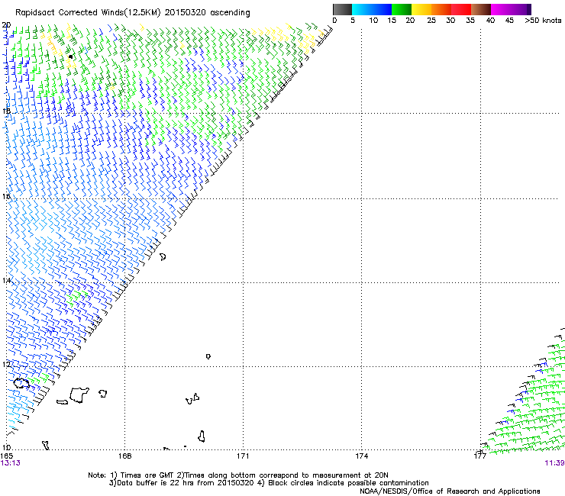Click the longitude axis label '171'
This screenshot has width=565, height=496.
click(243, 456)
